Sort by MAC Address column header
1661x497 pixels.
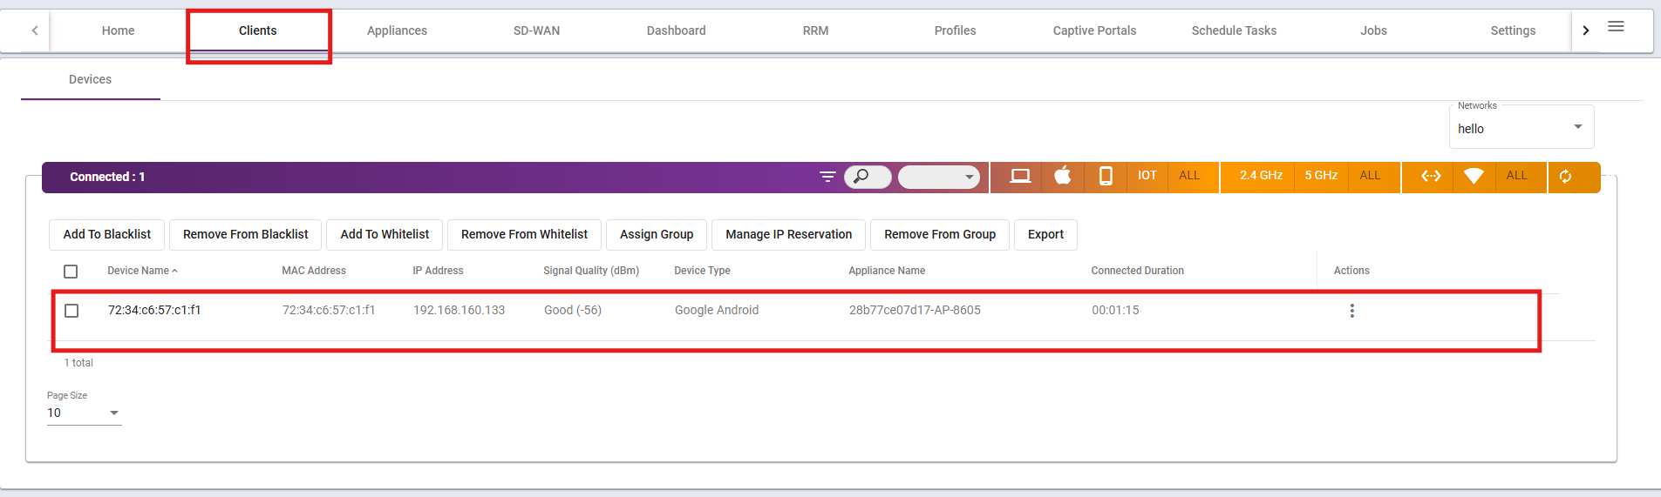pyautogui.click(x=314, y=271)
